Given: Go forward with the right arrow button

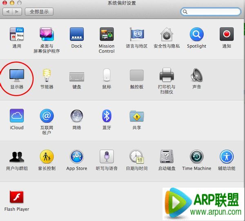Looking at the screenshot, I should point(17,12).
